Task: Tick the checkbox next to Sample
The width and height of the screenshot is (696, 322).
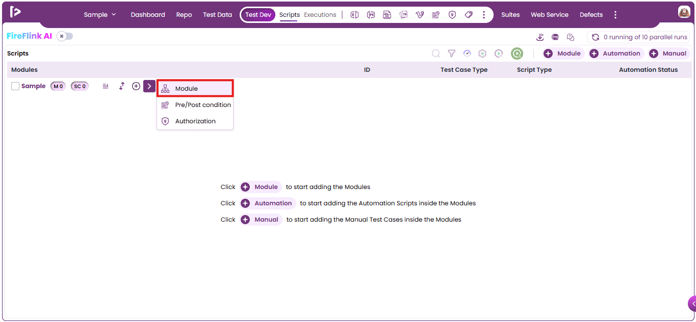Action: [x=15, y=86]
